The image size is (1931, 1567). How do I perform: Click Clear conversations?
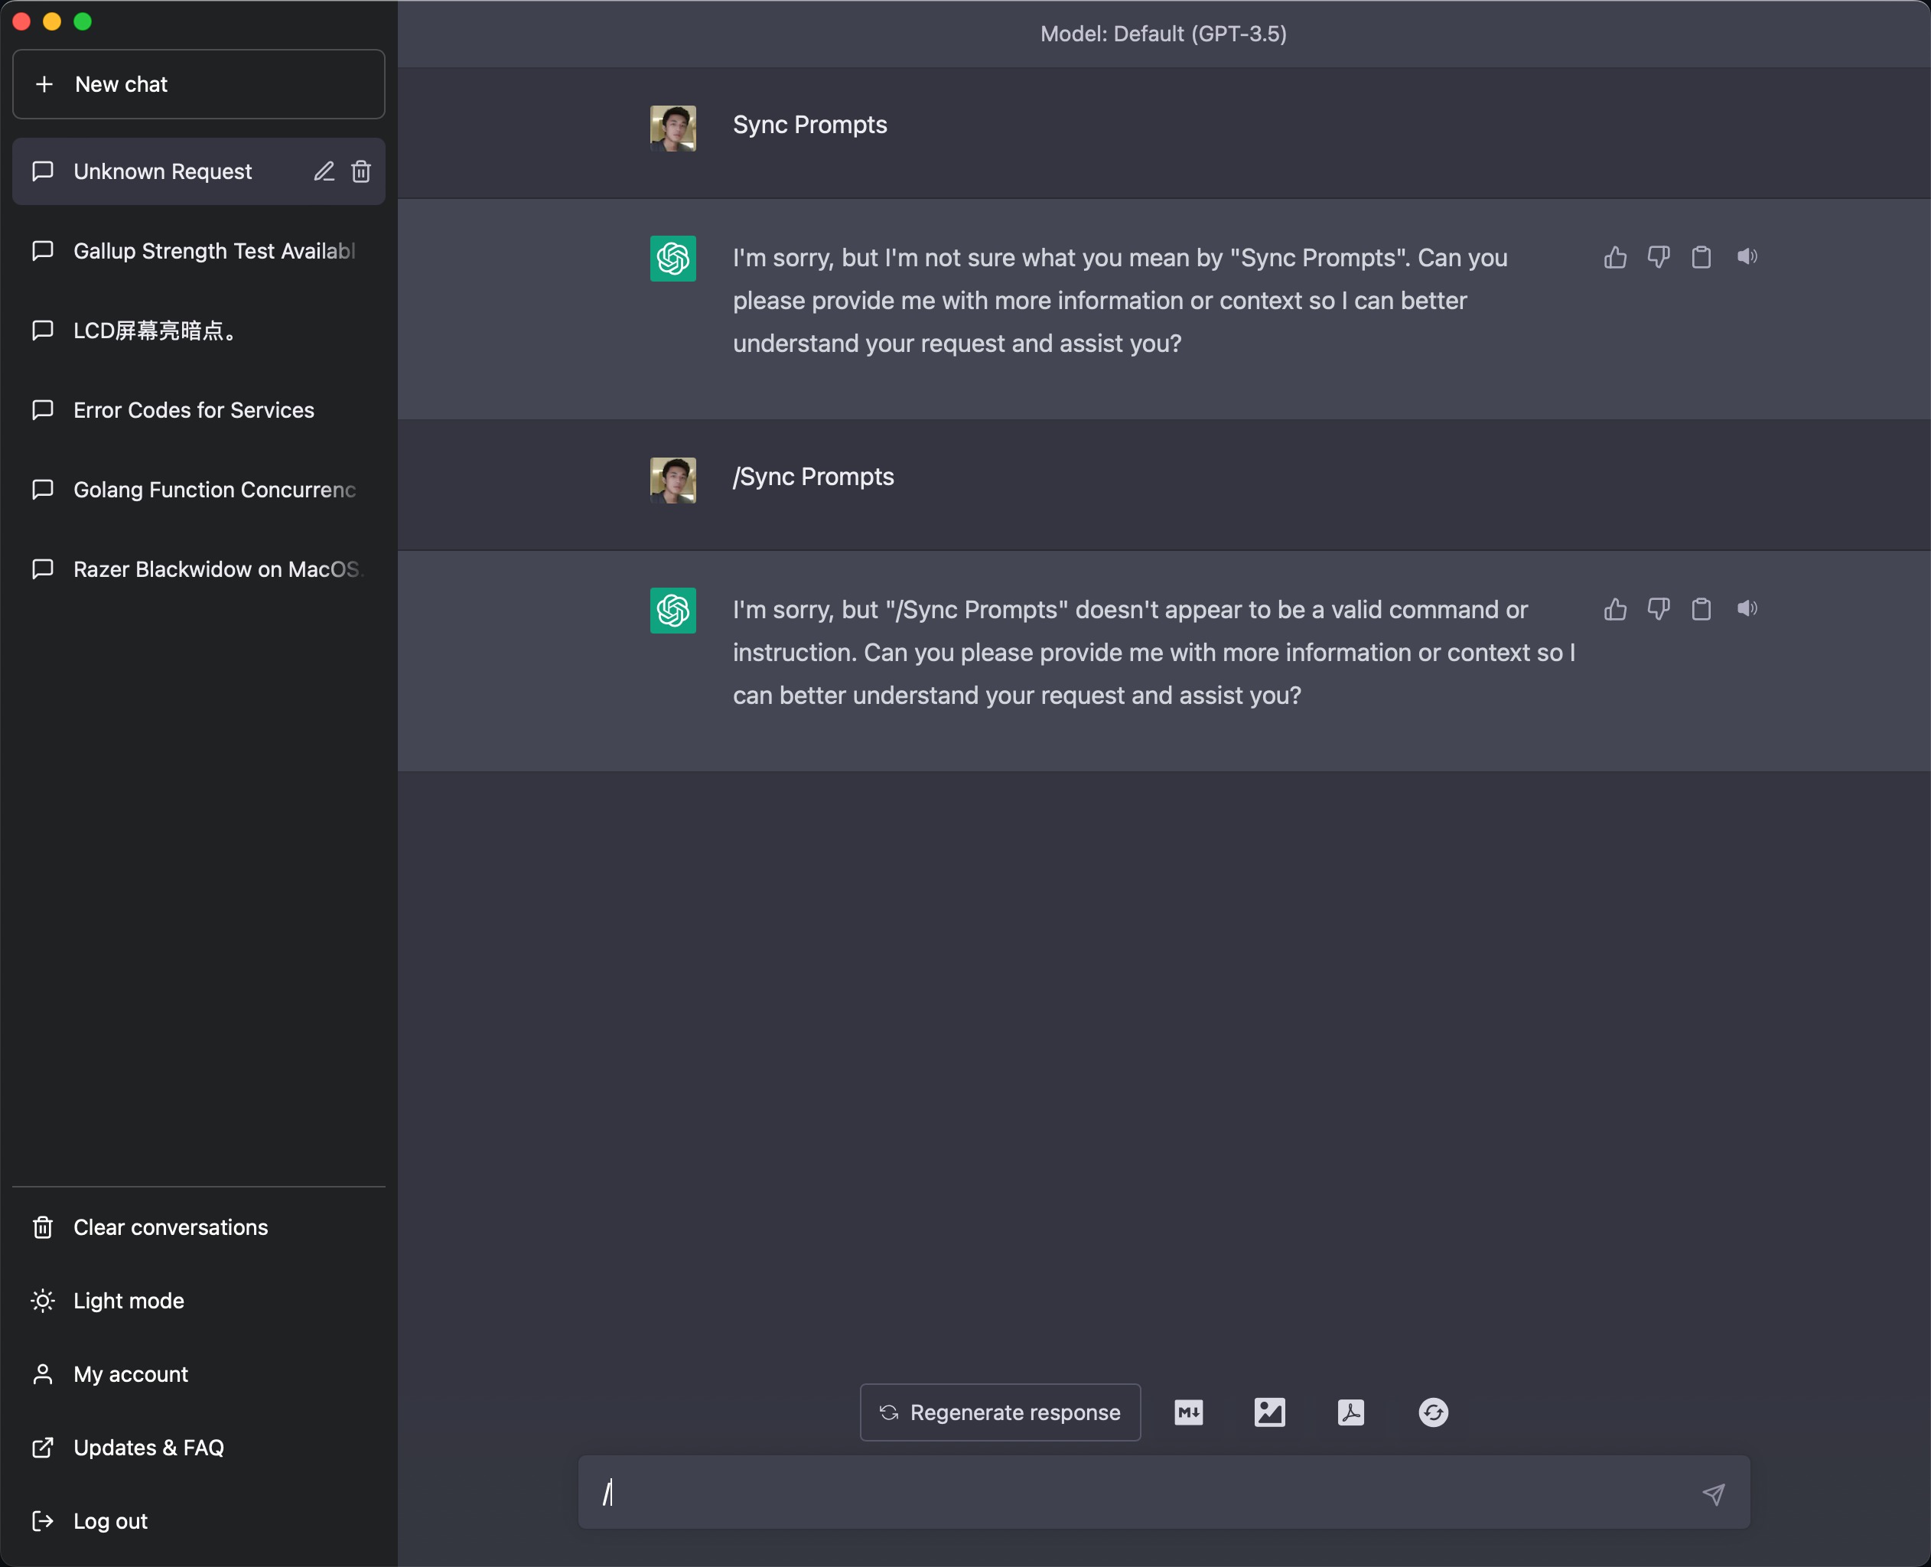pos(170,1227)
